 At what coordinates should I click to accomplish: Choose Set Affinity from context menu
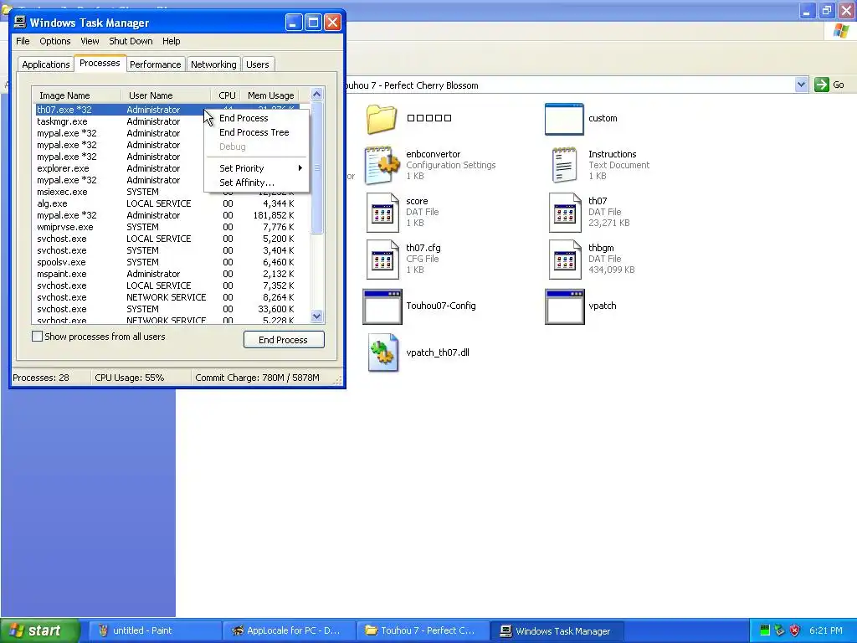pos(256,183)
